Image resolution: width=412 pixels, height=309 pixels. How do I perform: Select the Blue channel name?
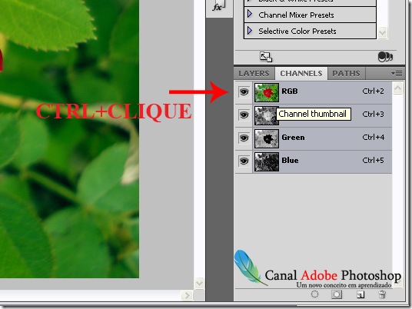[x=290, y=161]
